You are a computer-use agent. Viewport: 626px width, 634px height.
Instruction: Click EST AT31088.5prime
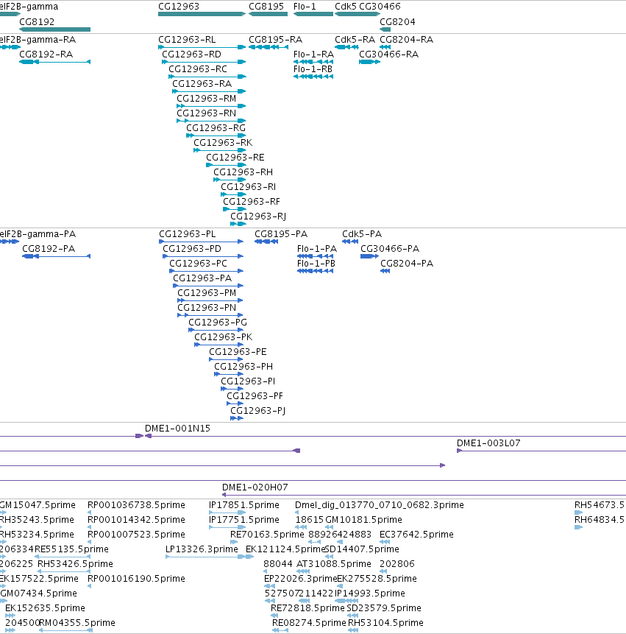click(303, 571)
